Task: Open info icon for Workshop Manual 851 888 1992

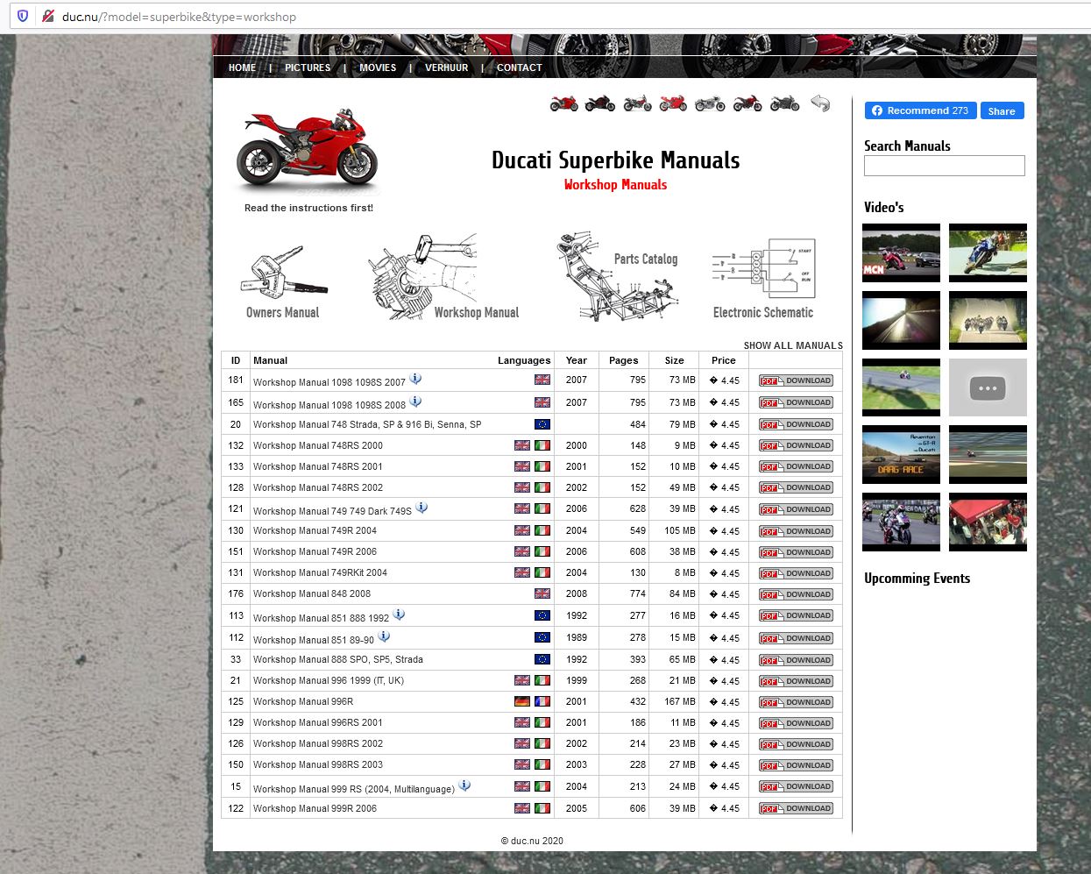Action: (399, 615)
